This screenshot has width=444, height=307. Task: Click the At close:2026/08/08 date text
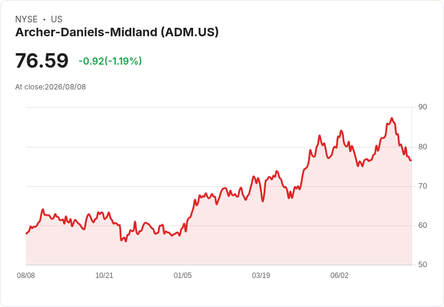(51, 87)
